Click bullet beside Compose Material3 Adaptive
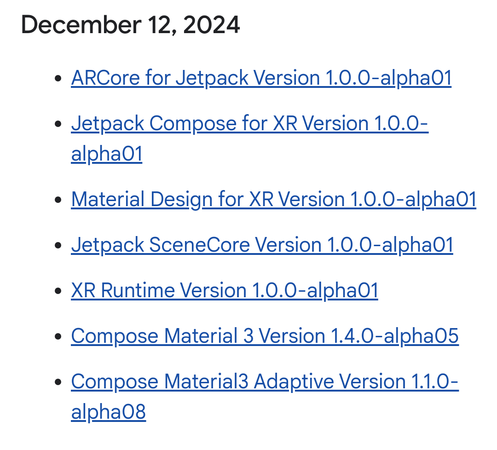Viewport: 497px width, 450px height. (x=58, y=381)
